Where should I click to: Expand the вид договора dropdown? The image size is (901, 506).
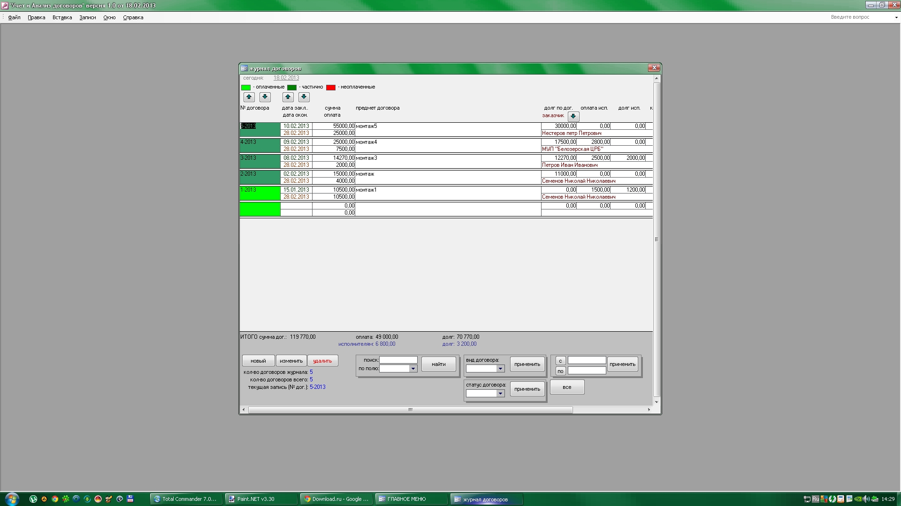click(x=500, y=369)
